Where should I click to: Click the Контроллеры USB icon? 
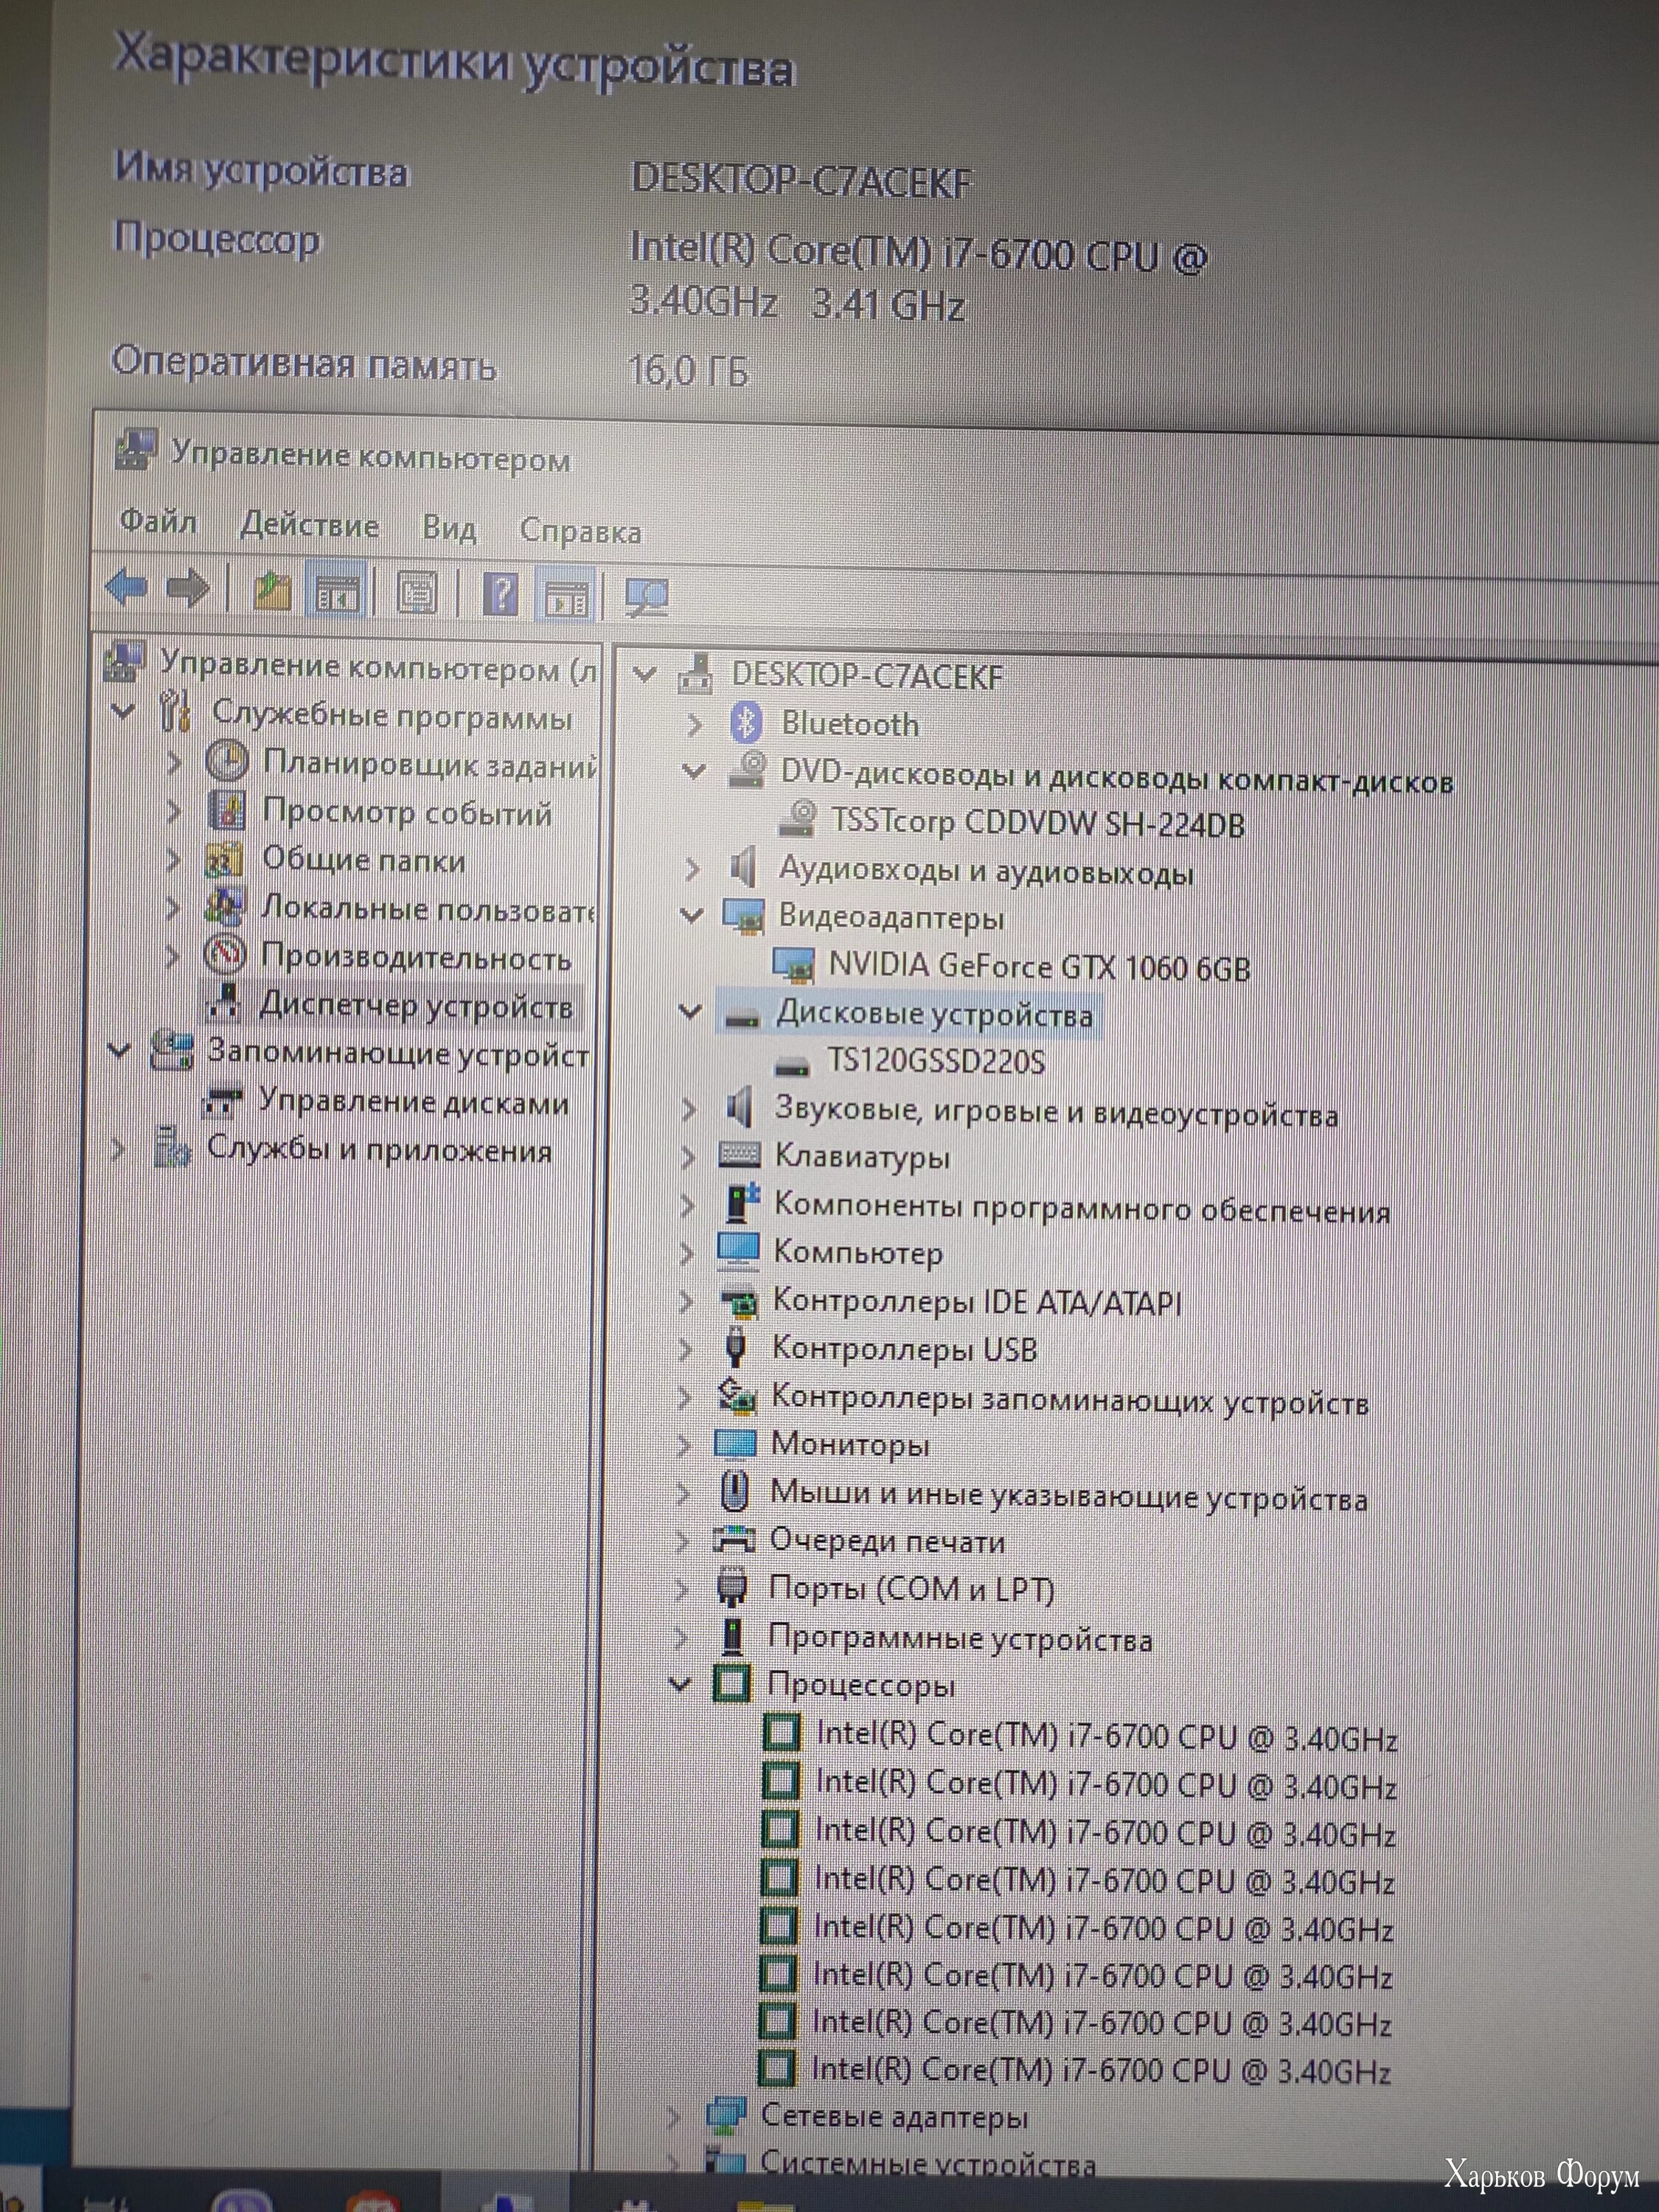coord(735,1347)
